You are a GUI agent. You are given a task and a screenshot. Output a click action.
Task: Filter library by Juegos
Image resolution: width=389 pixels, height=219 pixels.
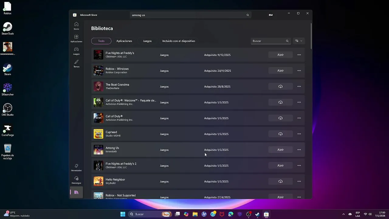pyautogui.click(x=147, y=41)
